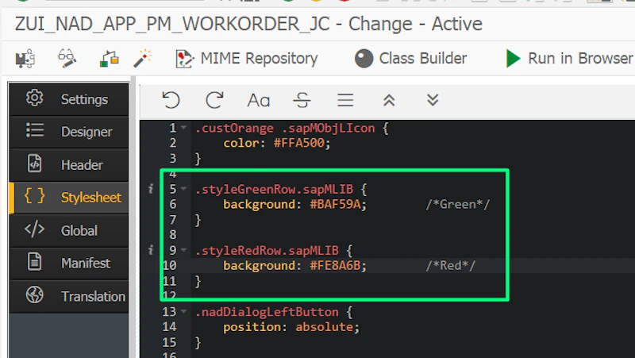Click the puzzle-piece icon in toolbar
The width and height of the screenshot is (635, 358).
pyautogui.click(x=25, y=59)
